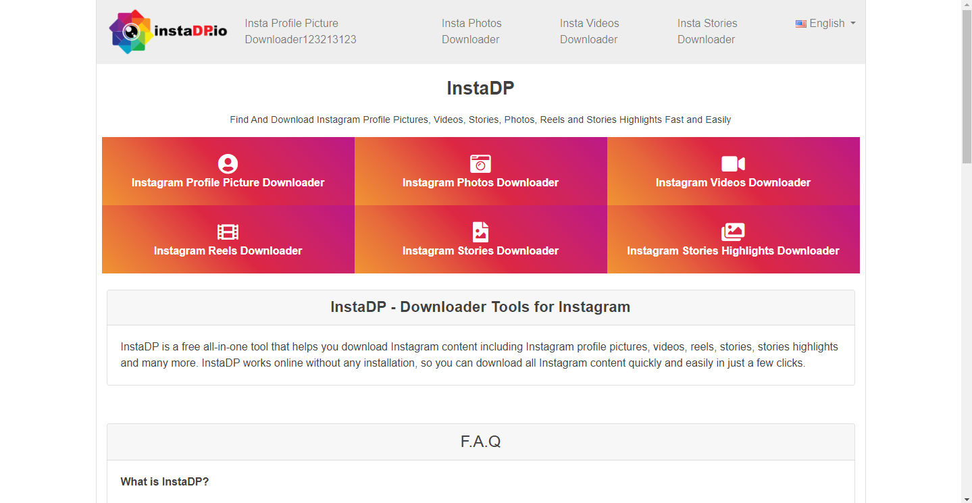Click the 'What is InstaDP?' question

(165, 481)
